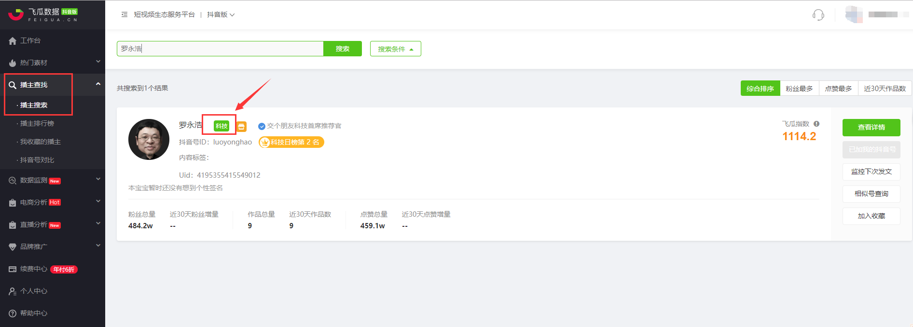Image resolution: width=913 pixels, height=327 pixels.
Task: Click the 续费中心 card icon
Action: [x=13, y=269]
